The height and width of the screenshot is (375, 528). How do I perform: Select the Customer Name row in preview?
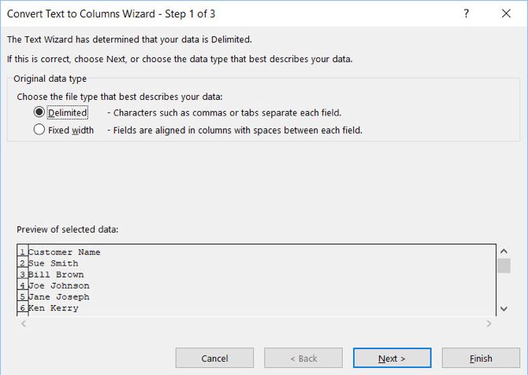point(65,252)
